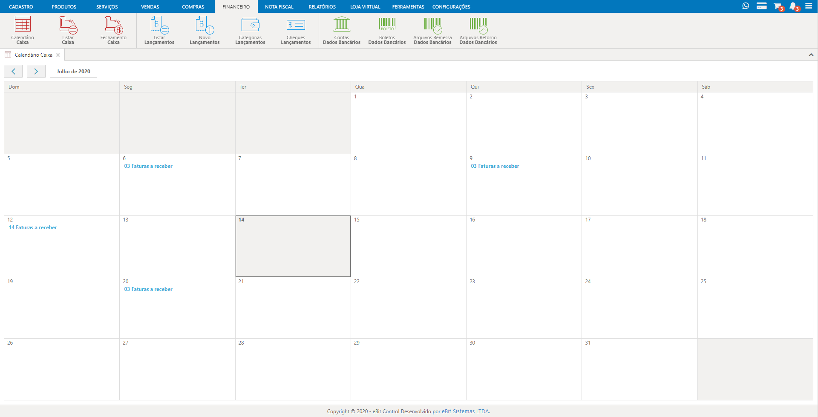Screen dimensions: 818x417
Task: Click the Julho de 2020 button
Action: [73, 71]
